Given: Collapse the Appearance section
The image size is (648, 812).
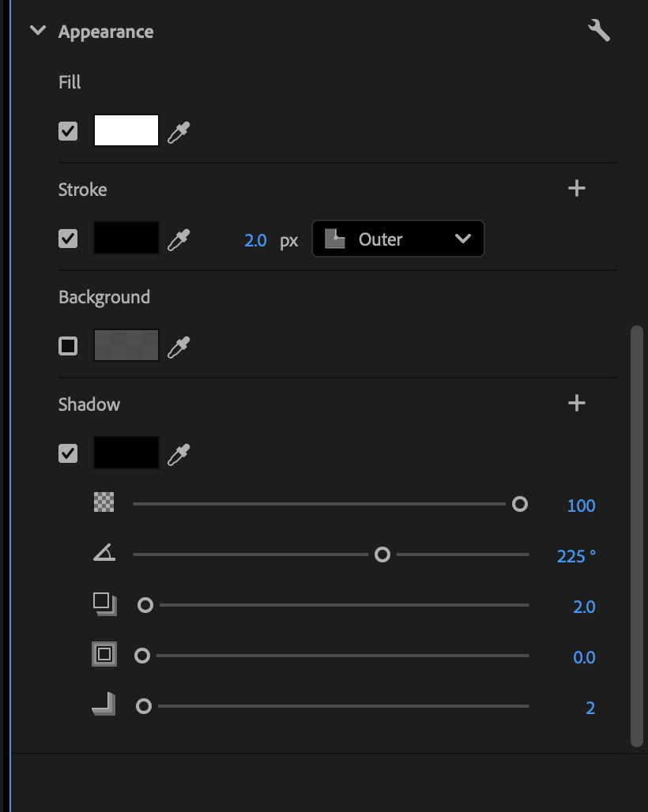Looking at the screenshot, I should pyautogui.click(x=36, y=31).
